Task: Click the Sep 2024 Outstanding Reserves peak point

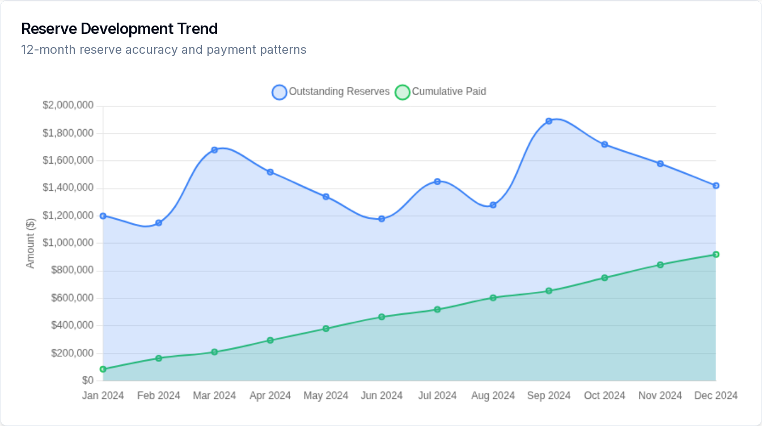Action: pyautogui.click(x=549, y=121)
